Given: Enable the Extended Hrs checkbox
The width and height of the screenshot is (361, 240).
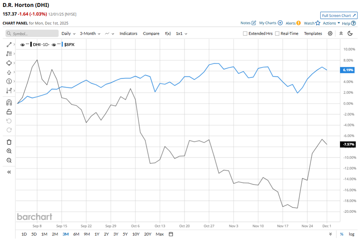Looking at the screenshot, I should click(x=245, y=33).
